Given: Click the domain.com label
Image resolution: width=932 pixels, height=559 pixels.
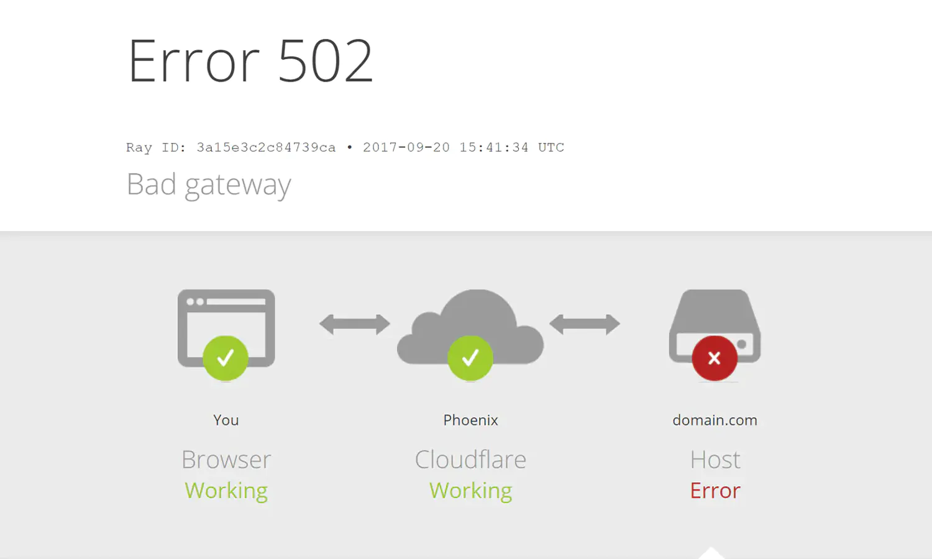Looking at the screenshot, I should point(715,420).
